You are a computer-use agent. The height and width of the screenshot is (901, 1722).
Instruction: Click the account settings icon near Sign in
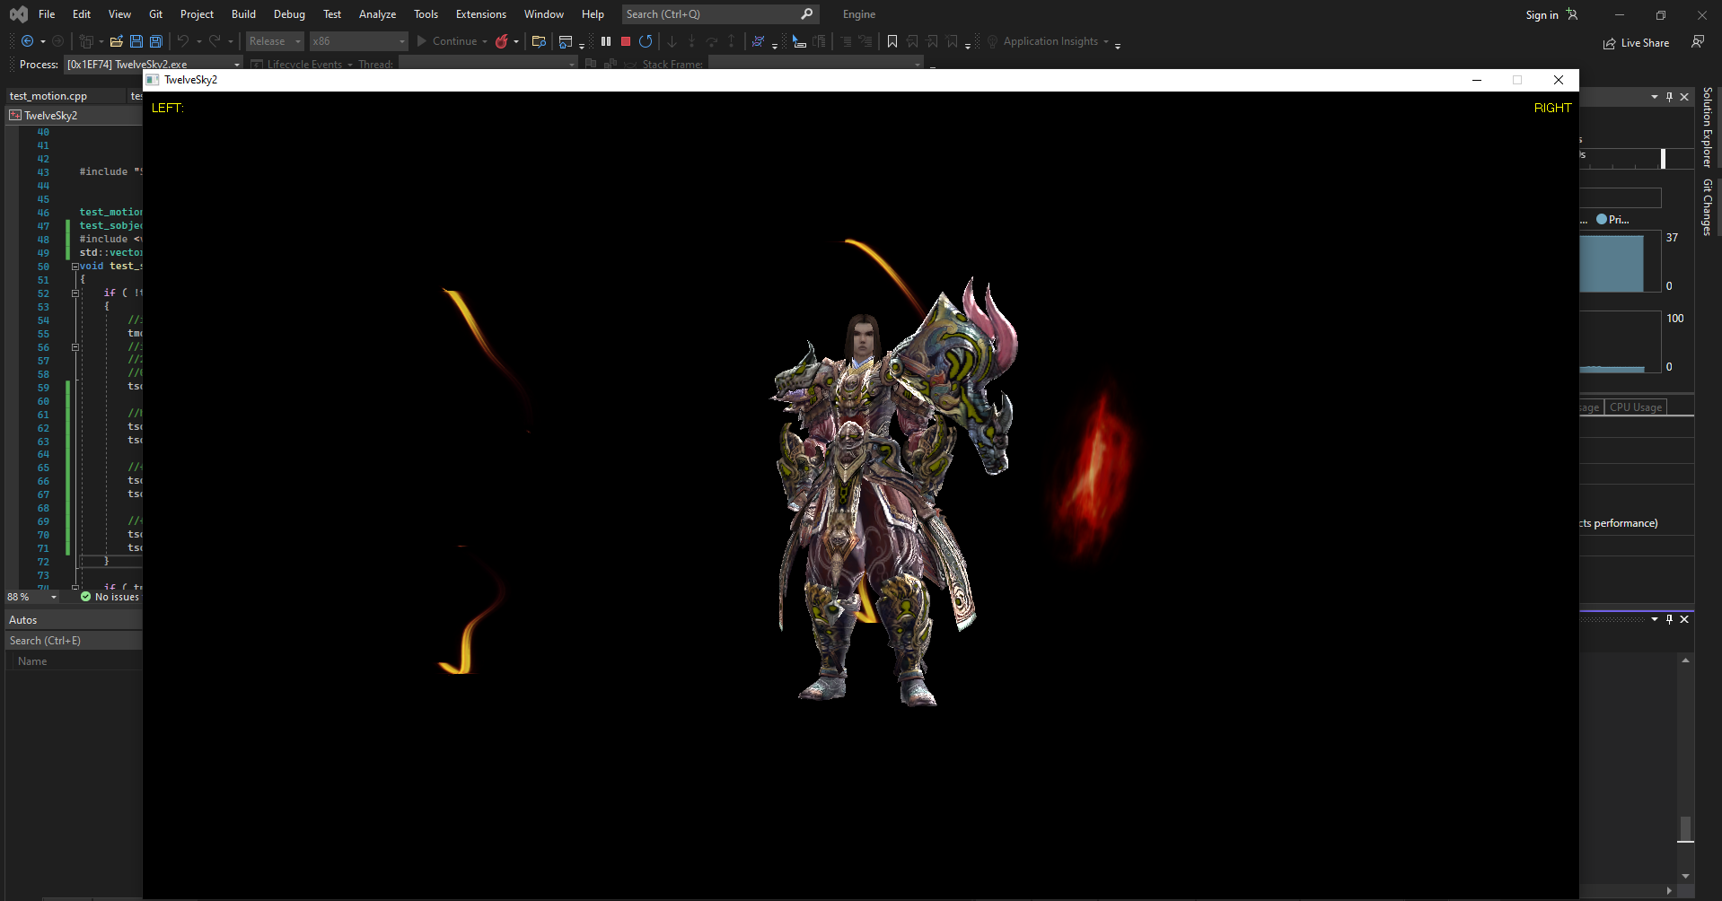point(1572,14)
